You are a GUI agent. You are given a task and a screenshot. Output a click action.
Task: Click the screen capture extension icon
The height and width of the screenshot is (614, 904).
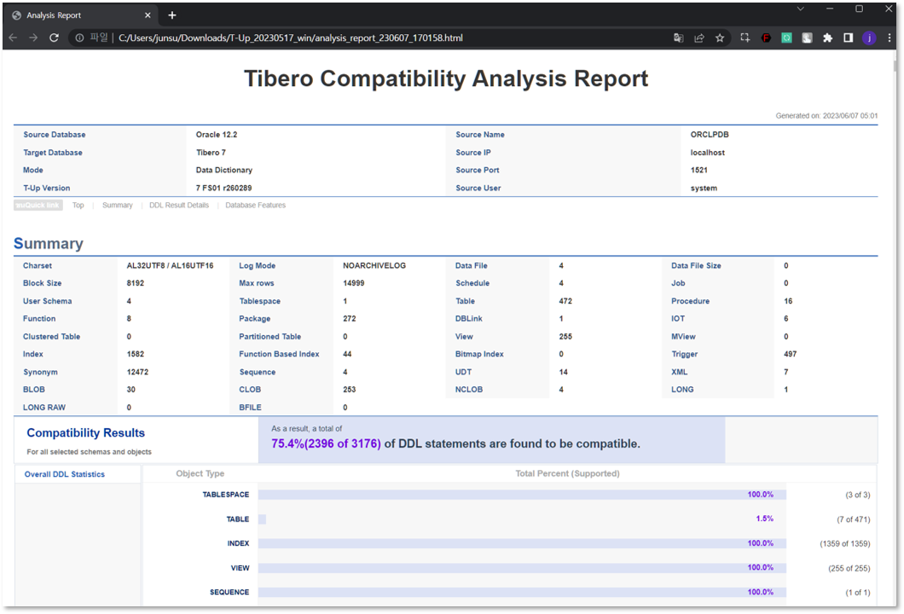(745, 38)
